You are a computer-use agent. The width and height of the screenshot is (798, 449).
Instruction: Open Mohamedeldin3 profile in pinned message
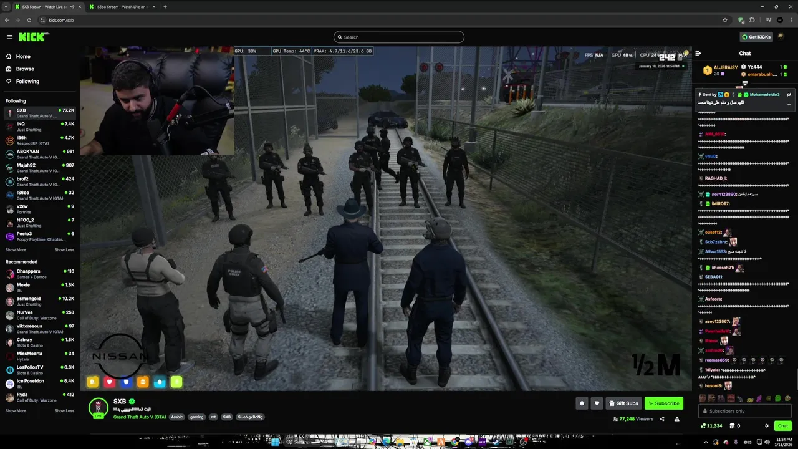[x=764, y=95]
